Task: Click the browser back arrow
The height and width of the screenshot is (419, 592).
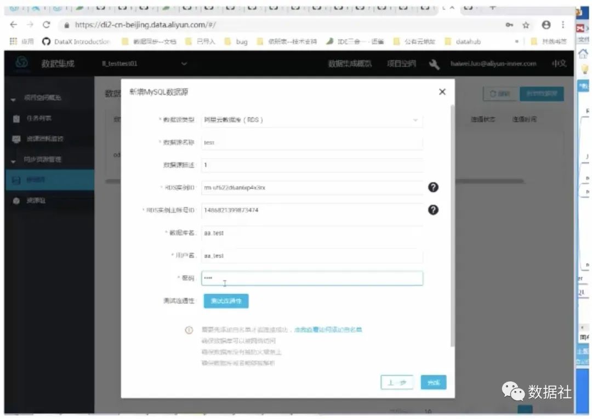Action: (x=14, y=25)
